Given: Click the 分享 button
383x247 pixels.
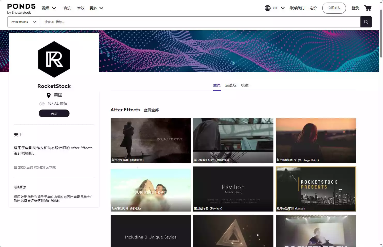Looking at the screenshot, I should click(x=54, y=113).
